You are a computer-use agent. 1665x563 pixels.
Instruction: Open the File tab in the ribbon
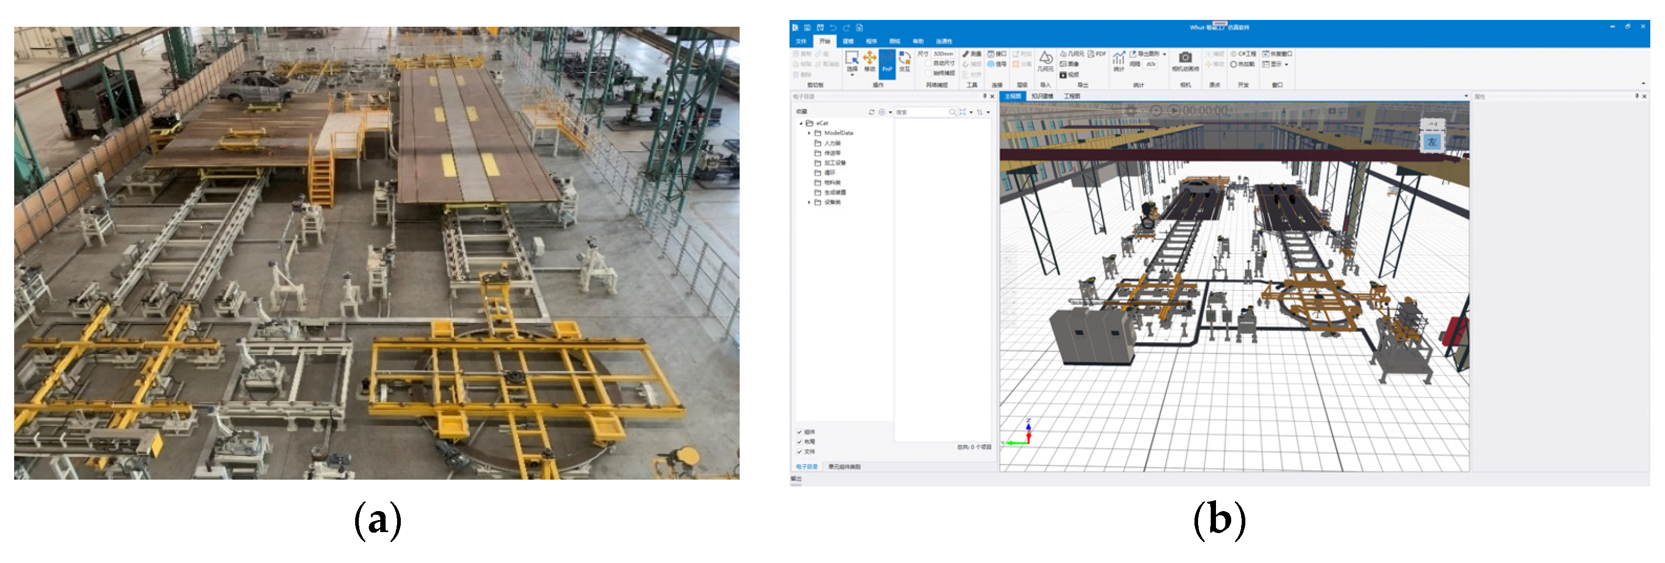tap(802, 41)
